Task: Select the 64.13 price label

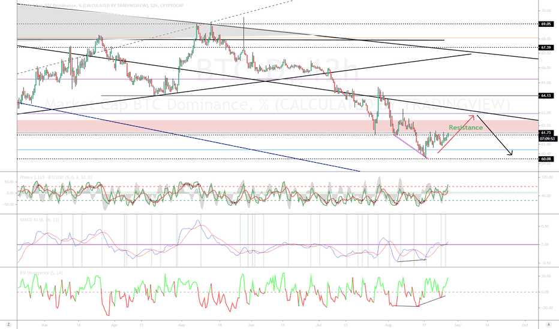Action: tap(546, 96)
